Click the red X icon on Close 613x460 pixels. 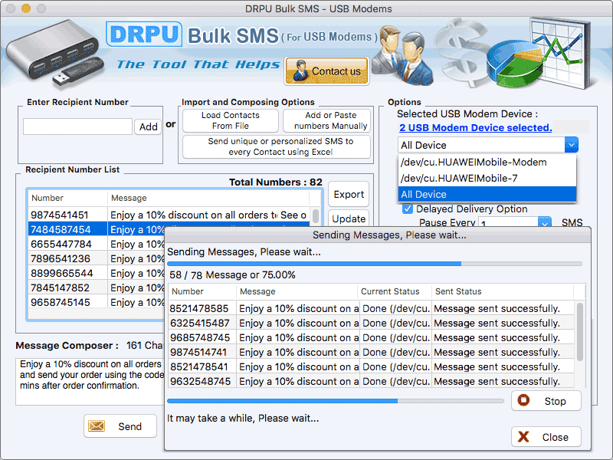click(523, 436)
